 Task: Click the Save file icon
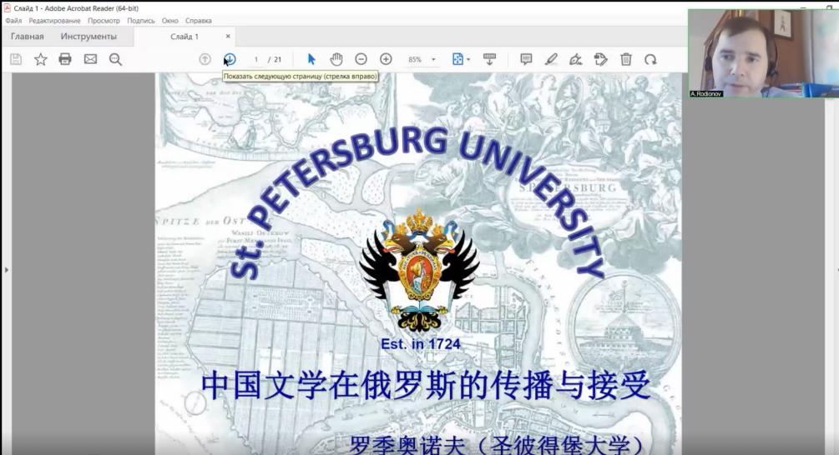(x=16, y=59)
